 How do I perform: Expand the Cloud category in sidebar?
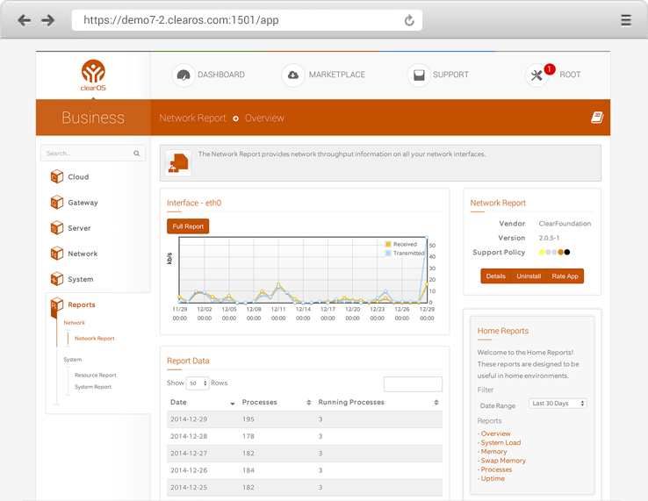tap(78, 177)
